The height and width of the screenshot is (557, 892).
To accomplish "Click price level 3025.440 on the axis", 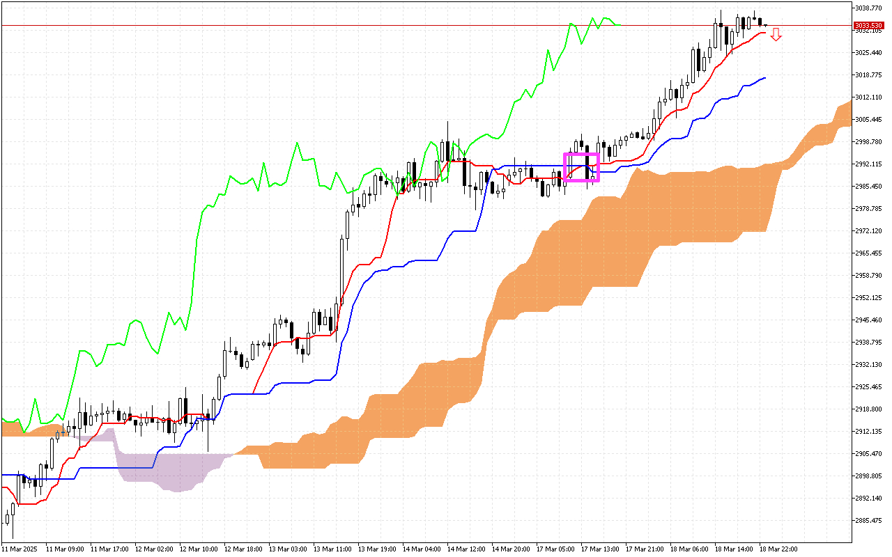I will (x=868, y=53).
